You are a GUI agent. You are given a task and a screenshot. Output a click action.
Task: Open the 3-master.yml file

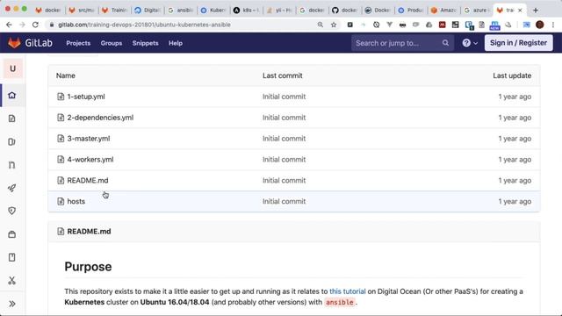[x=89, y=139]
